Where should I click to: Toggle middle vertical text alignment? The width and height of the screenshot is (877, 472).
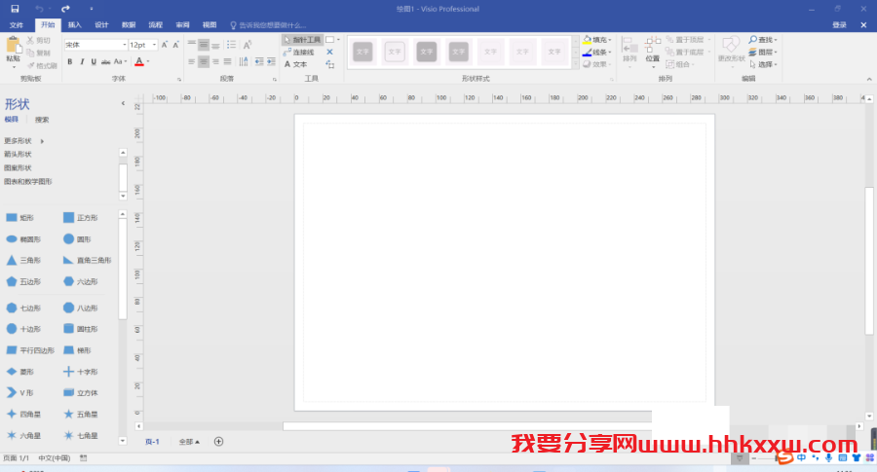[x=204, y=45]
